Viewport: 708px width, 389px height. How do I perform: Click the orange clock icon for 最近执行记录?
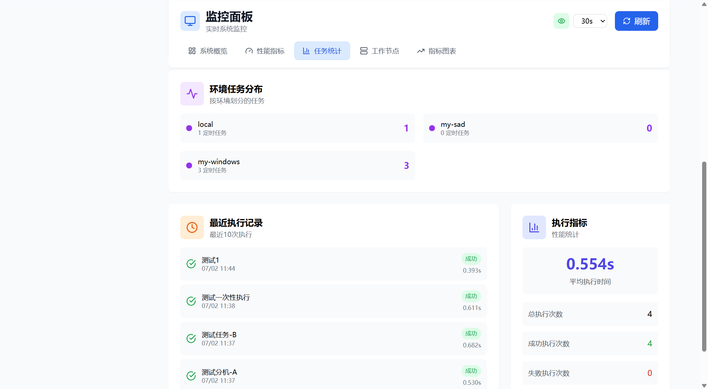pos(192,227)
